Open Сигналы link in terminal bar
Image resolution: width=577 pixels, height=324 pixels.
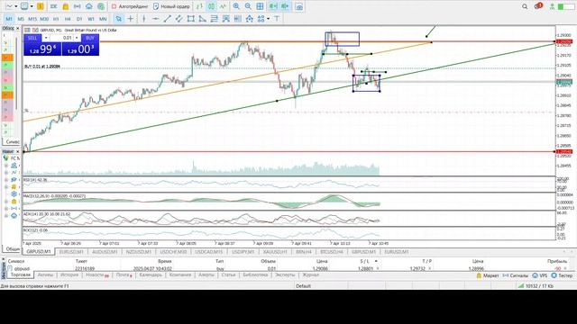point(515,275)
